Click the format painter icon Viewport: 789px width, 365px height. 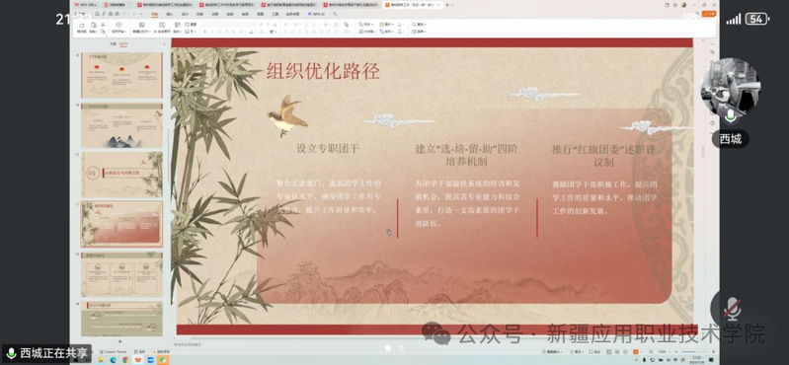(x=82, y=28)
